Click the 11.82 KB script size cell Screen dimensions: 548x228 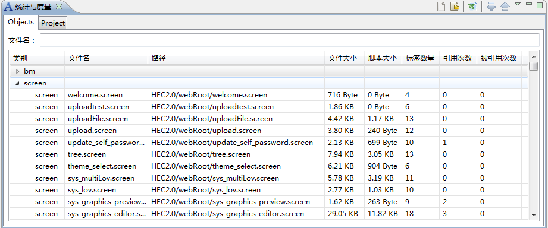(x=383, y=213)
